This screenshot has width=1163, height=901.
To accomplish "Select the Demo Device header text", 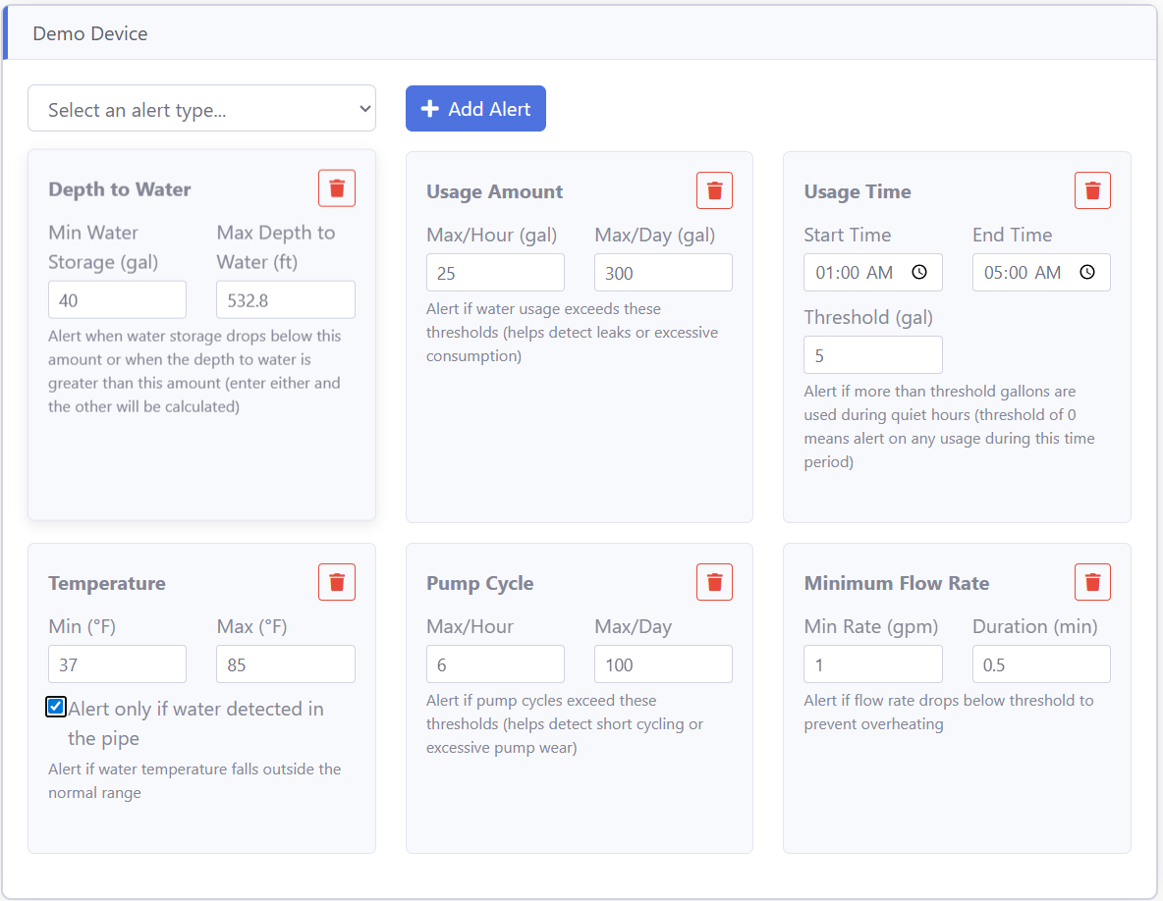I will tap(90, 33).
